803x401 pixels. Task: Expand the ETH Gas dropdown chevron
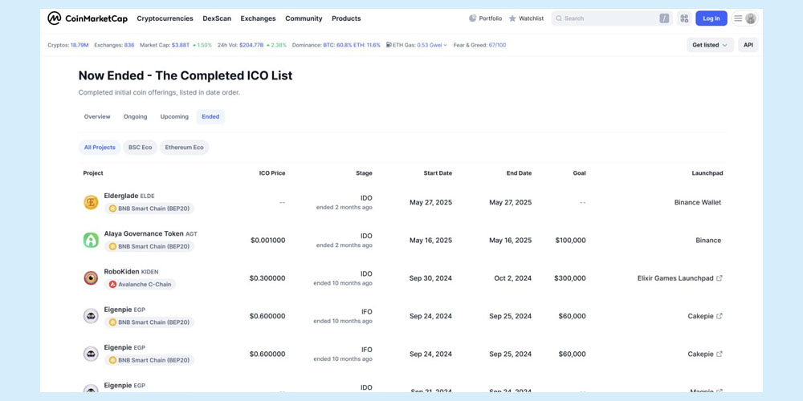click(445, 45)
